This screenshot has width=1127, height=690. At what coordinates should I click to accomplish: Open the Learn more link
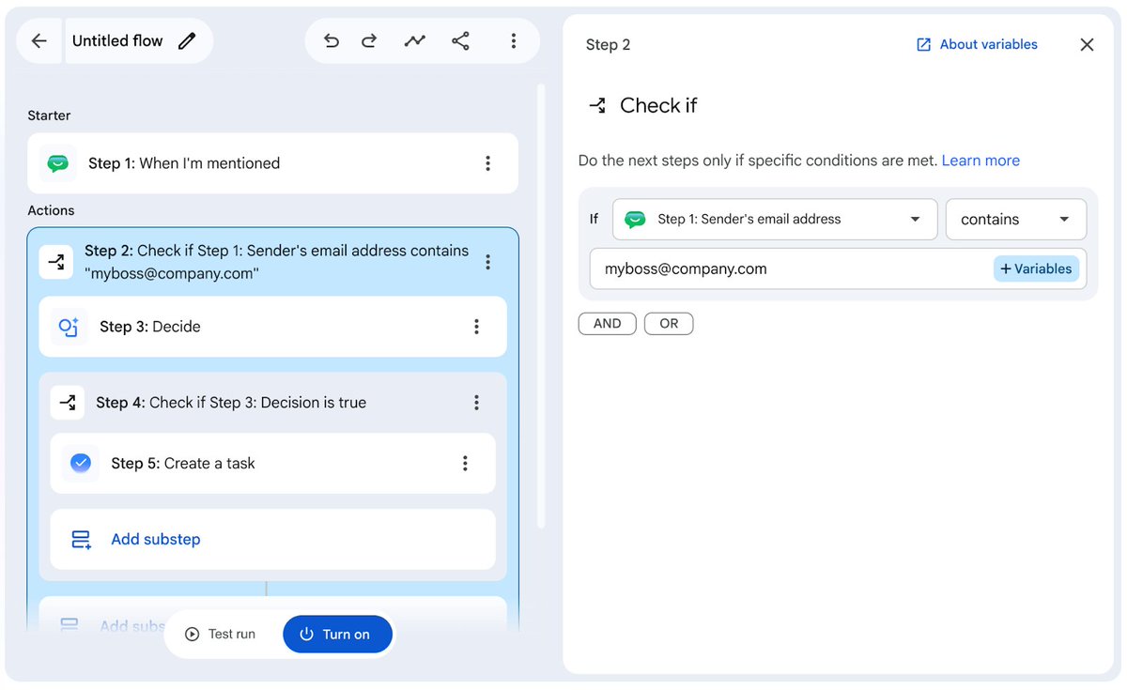click(980, 161)
